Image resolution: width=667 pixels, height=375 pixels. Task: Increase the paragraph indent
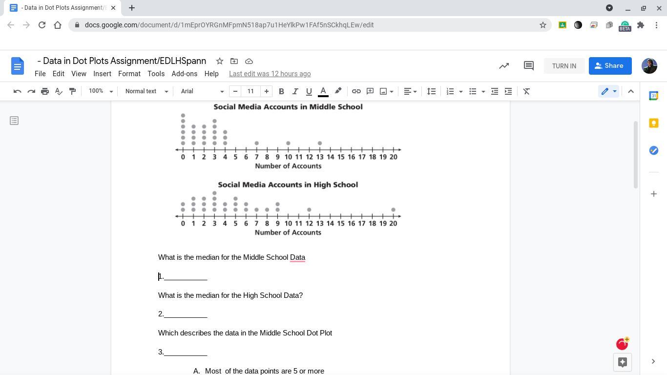(x=508, y=91)
